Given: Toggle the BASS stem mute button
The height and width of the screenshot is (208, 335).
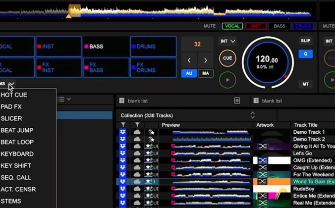Looking at the screenshot, I should (x=279, y=26).
